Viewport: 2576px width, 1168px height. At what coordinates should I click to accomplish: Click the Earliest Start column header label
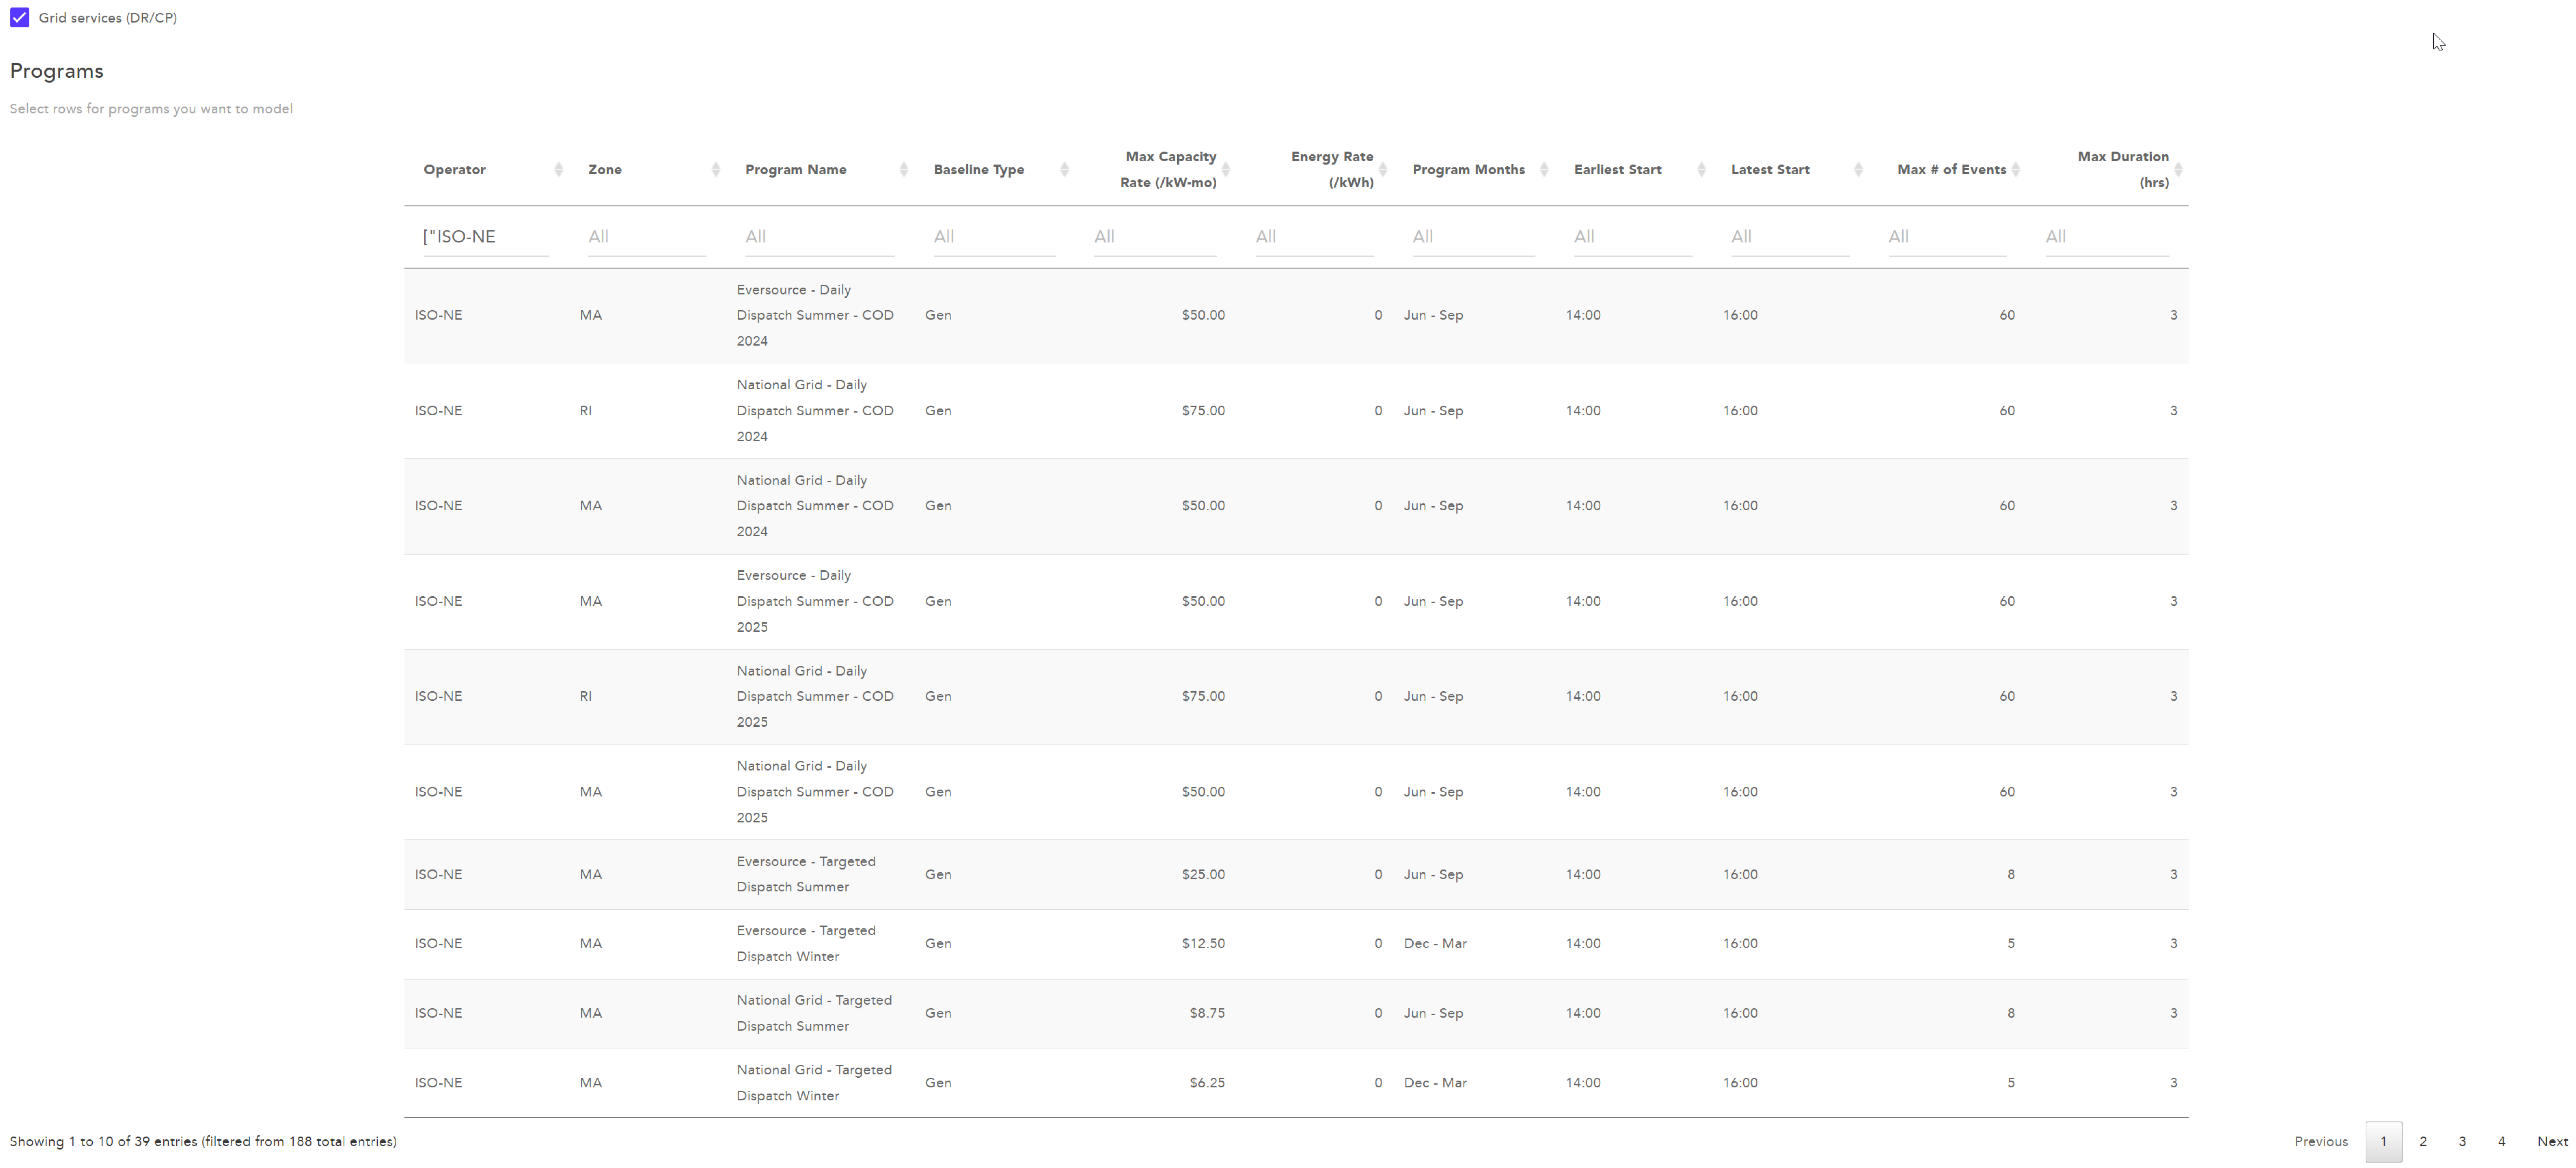pyautogui.click(x=1618, y=170)
